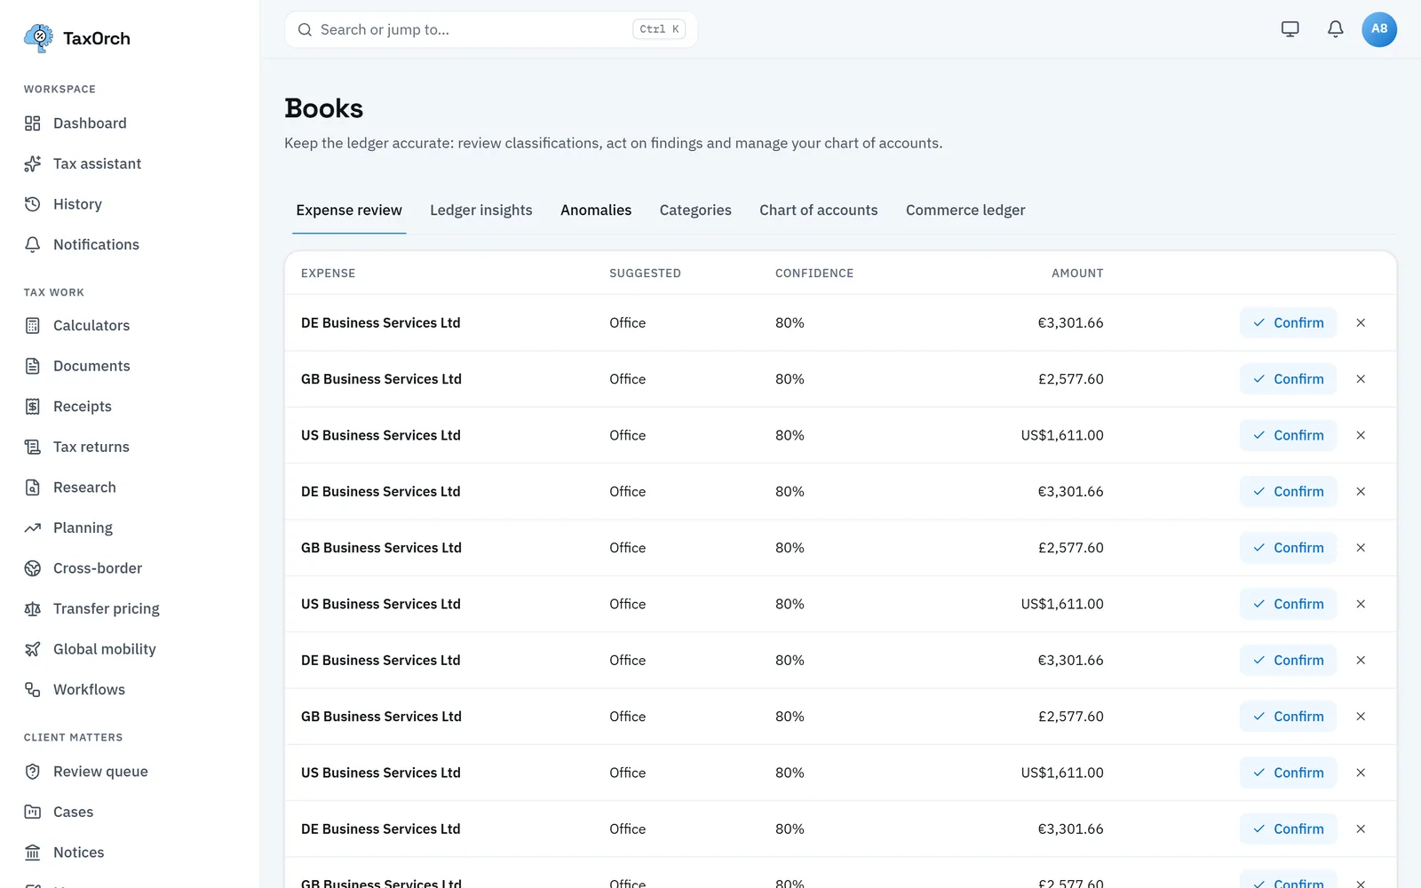Open the sidebar Notifications bell icon
The image size is (1421, 888).
coord(33,244)
